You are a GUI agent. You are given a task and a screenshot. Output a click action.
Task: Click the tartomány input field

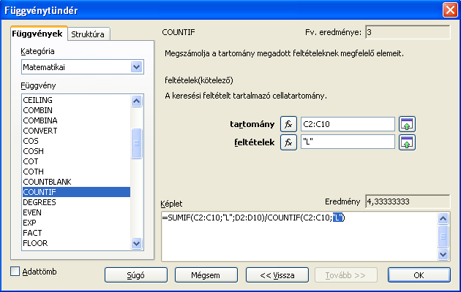348,124
